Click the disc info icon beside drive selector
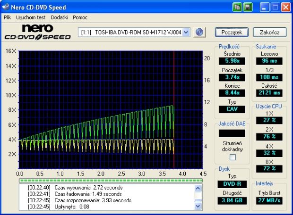 coord(199,32)
